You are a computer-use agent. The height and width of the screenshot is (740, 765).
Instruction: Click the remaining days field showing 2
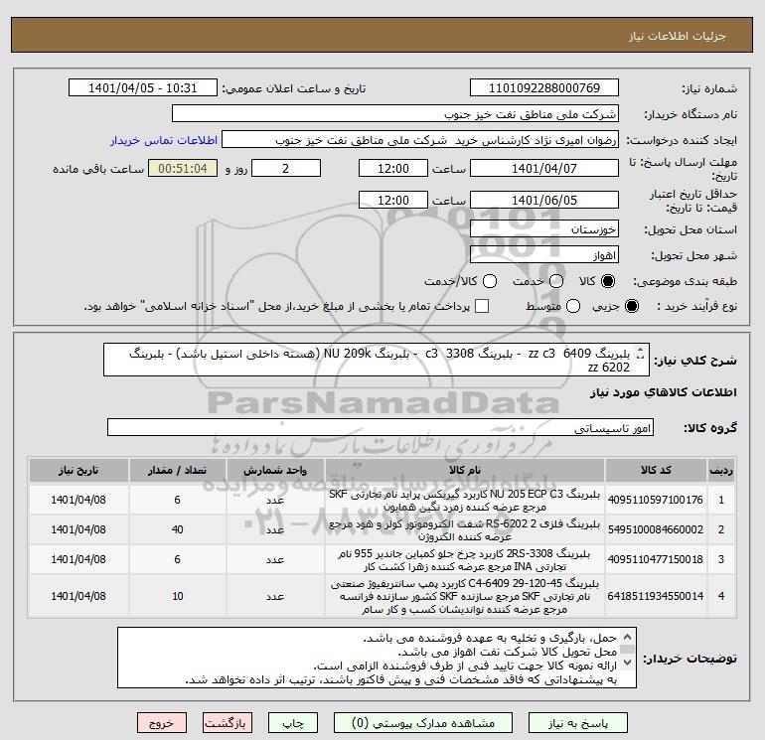click(286, 168)
